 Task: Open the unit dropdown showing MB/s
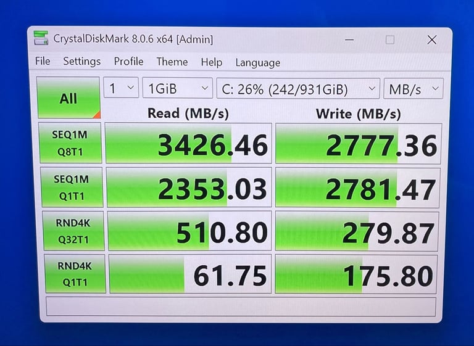[x=414, y=89]
